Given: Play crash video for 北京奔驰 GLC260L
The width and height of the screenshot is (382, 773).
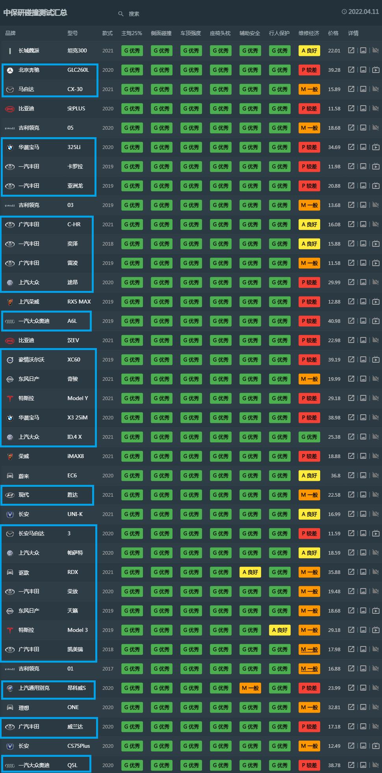Looking at the screenshot, I should coord(376,70).
